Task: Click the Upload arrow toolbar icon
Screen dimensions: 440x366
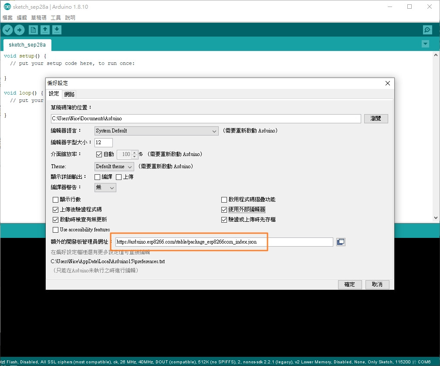Action: coord(19,30)
